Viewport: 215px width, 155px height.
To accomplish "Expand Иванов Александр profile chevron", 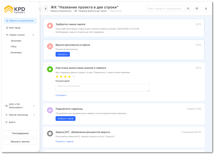I will coord(34,115).
